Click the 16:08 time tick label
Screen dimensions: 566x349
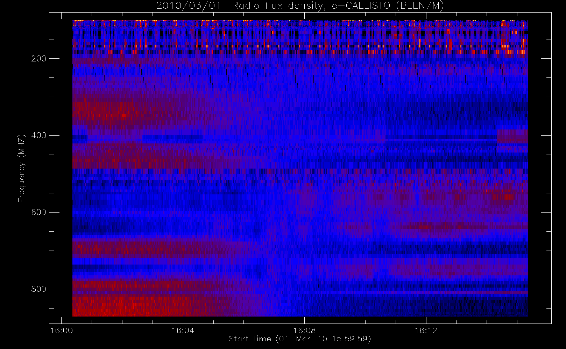tap(304, 331)
